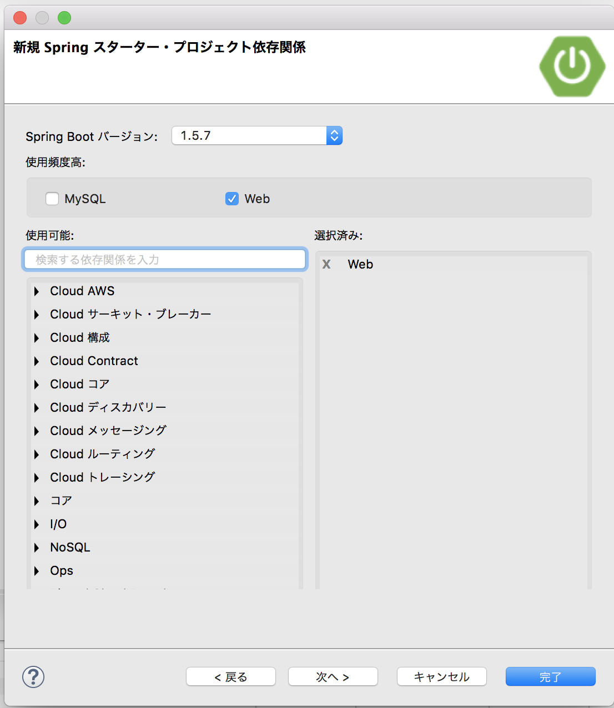614x708 pixels.
Task: Remove Web using the X icon
Action: tap(326, 265)
